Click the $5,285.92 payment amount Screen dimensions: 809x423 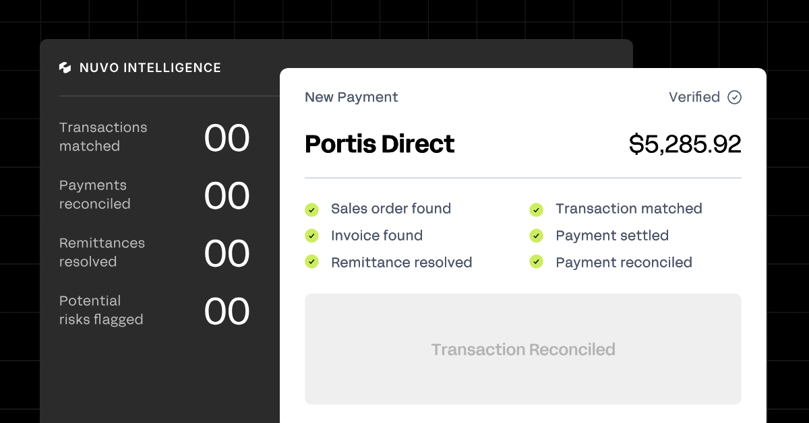tap(685, 144)
